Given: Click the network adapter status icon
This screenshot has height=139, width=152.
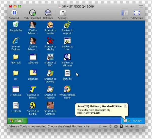Looking at the screenshot, I should [x=127, y=127].
